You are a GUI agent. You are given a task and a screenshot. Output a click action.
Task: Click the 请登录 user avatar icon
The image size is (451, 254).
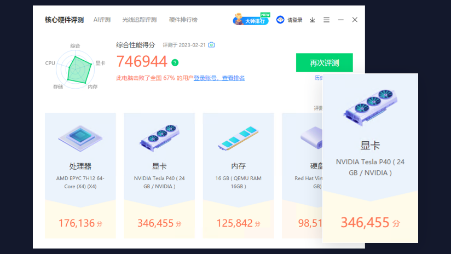280,20
